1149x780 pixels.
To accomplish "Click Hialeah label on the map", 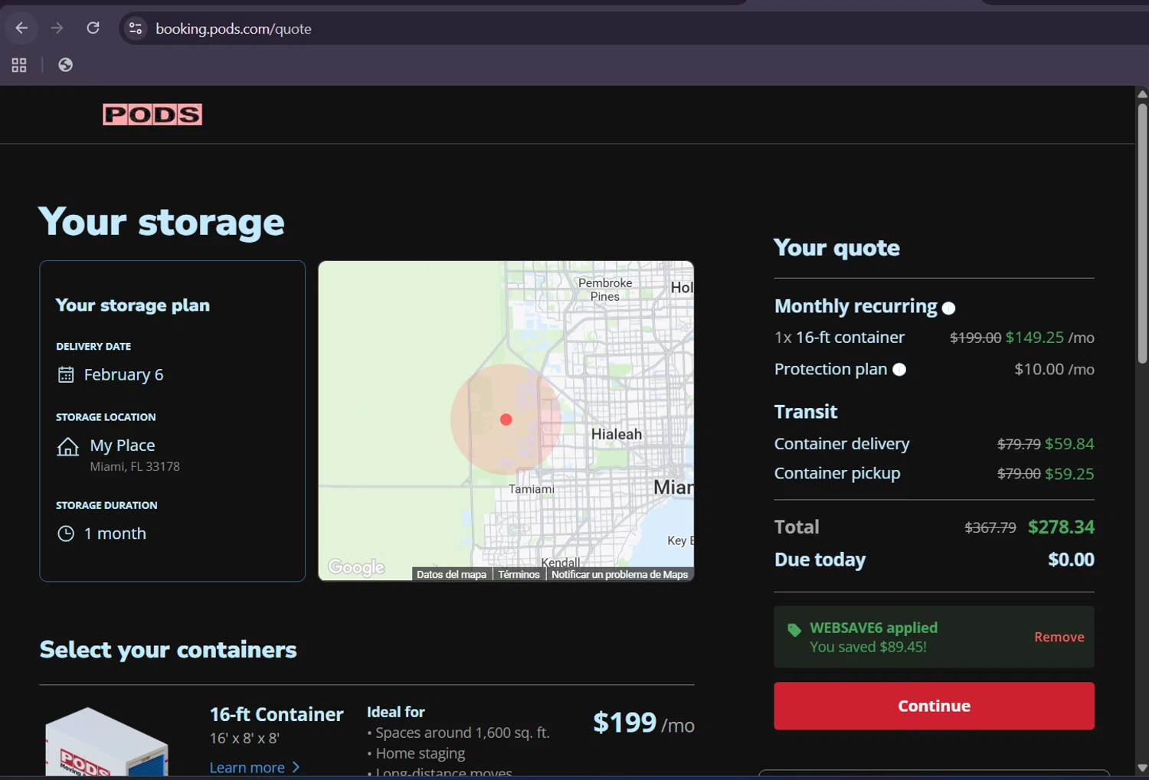I will pyautogui.click(x=617, y=434).
